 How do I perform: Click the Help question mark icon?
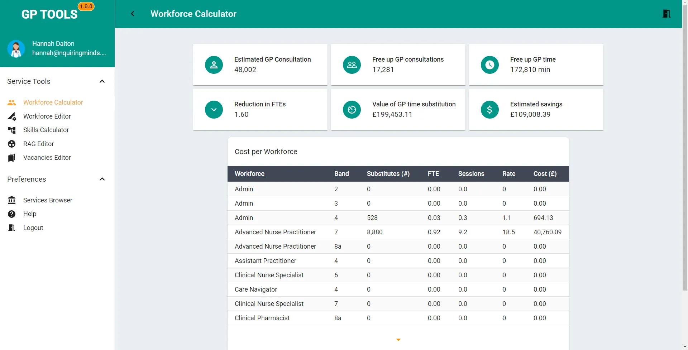click(x=12, y=214)
